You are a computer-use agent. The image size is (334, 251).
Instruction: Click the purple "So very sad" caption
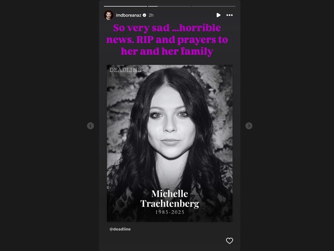pos(167,40)
